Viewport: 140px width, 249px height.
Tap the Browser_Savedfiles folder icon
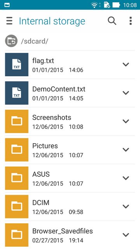point(17,235)
